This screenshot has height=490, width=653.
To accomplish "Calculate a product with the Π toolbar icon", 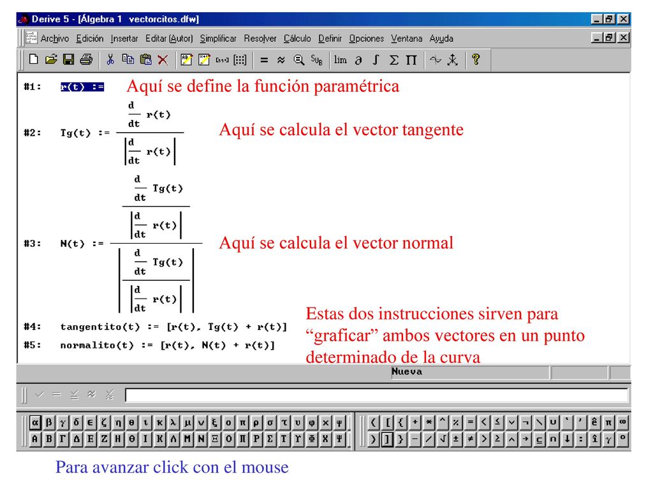I will pos(411,60).
